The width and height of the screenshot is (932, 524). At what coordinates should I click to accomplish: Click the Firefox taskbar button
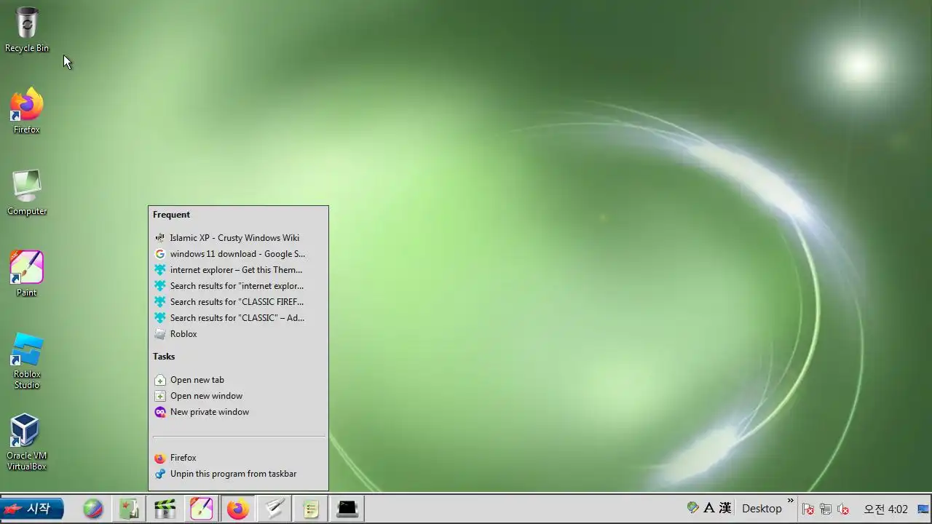click(238, 509)
